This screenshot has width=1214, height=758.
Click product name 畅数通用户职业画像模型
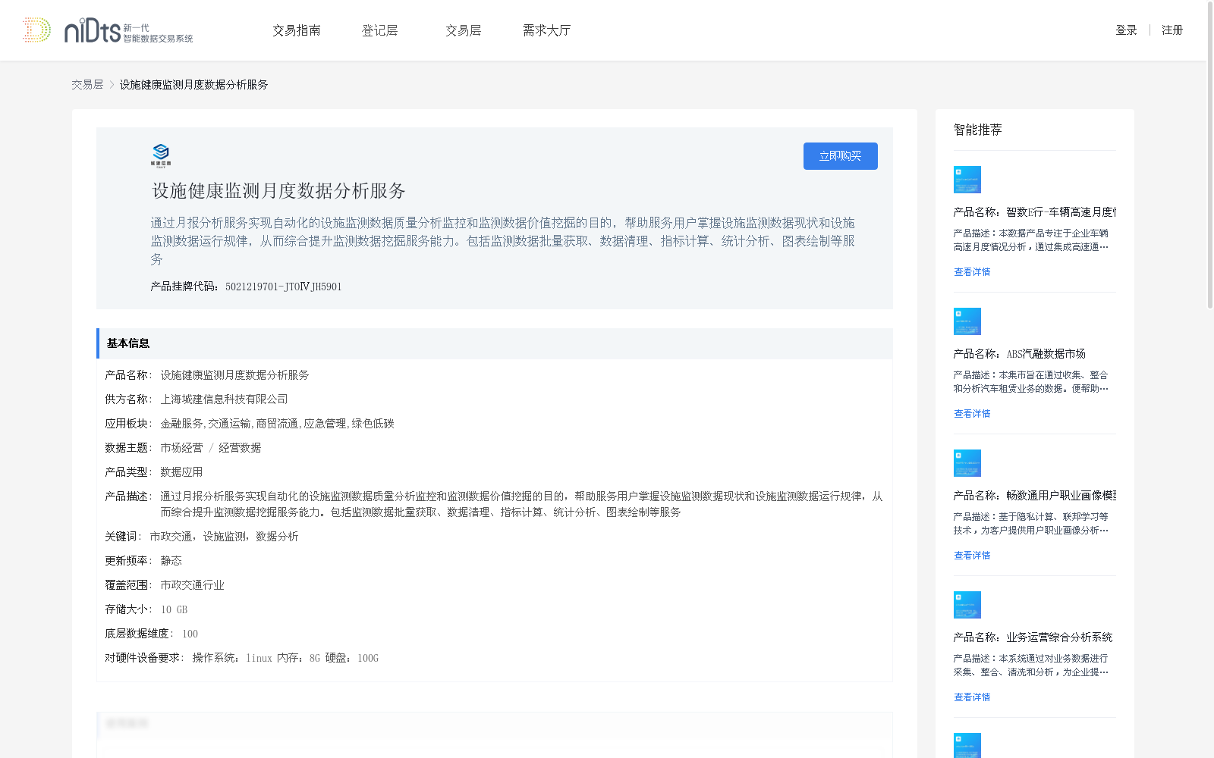[1035, 496]
